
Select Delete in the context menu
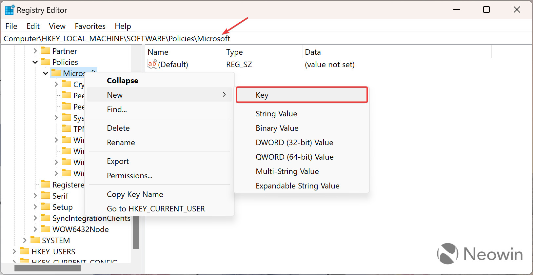pyautogui.click(x=160, y=128)
